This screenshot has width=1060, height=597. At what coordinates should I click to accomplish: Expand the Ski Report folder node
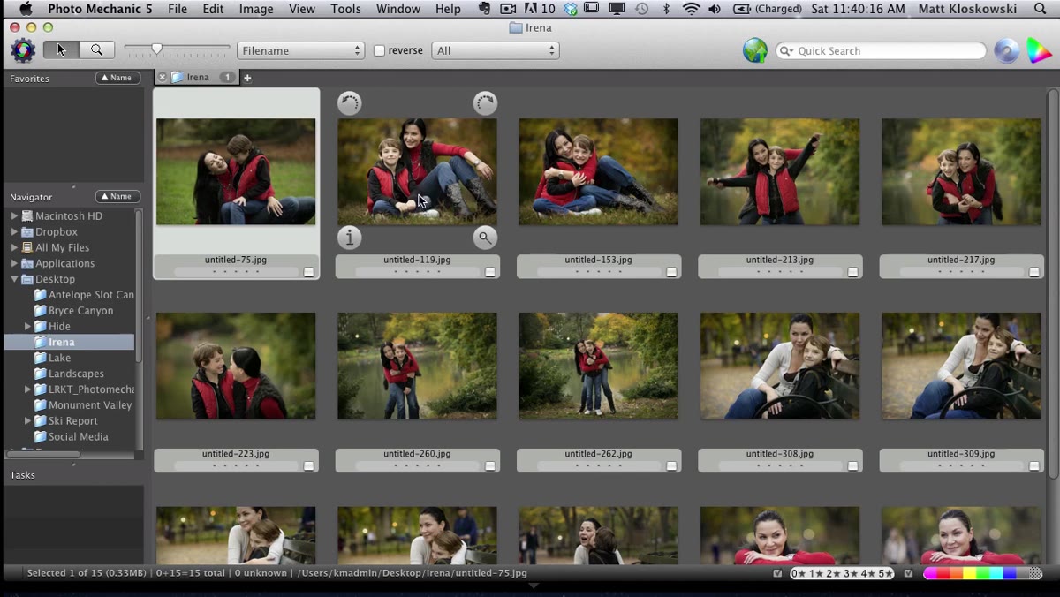(x=27, y=421)
